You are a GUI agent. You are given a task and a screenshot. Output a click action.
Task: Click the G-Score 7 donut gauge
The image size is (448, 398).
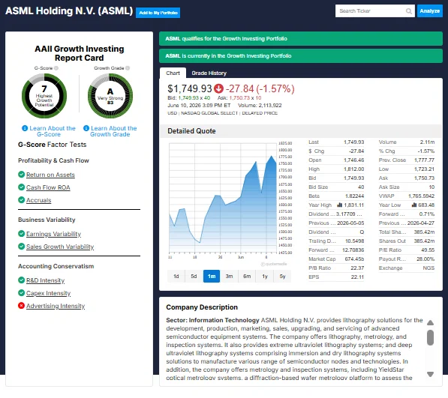[44, 96]
